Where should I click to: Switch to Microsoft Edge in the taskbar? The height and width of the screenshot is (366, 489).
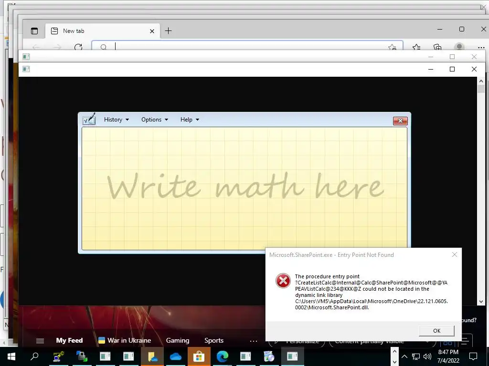222,356
